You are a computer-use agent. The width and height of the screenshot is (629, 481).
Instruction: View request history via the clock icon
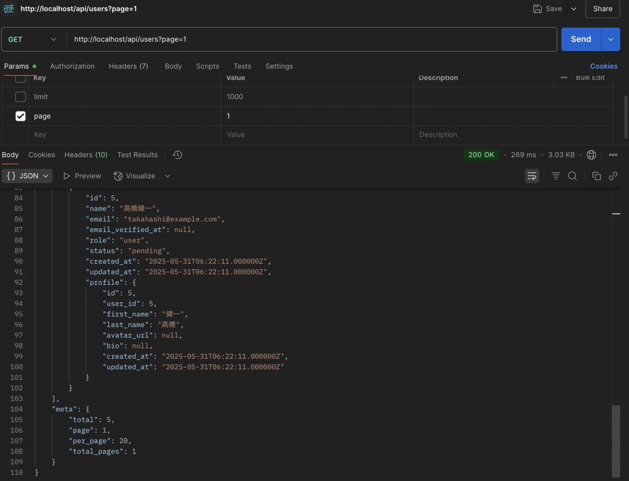tap(177, 155)
